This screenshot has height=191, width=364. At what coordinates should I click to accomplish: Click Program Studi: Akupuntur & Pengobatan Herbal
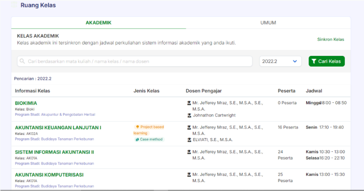click(x=55, y=115)
